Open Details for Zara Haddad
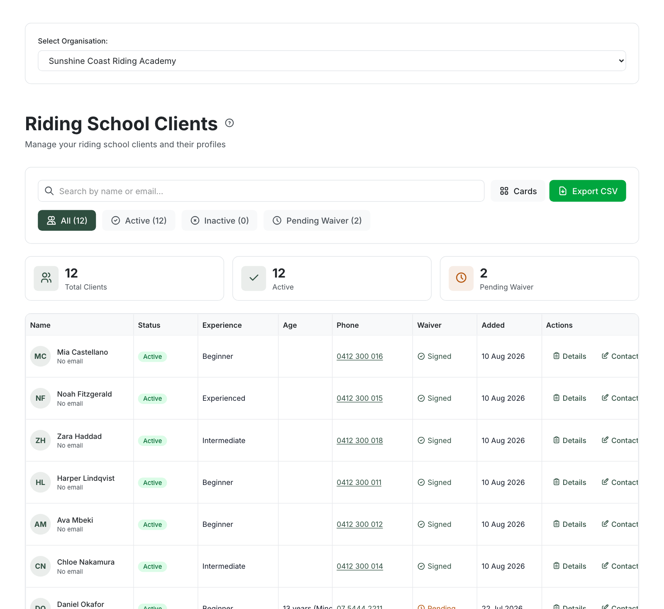This screenshot has height=609, width=664. click(569, 441)
